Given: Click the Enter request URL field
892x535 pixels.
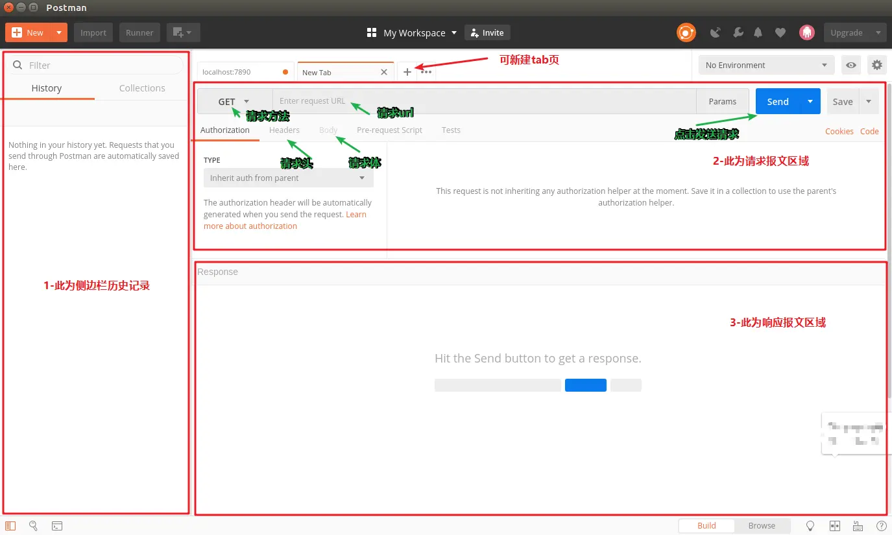Looking at the screenshot, I should tap(484, 101).
